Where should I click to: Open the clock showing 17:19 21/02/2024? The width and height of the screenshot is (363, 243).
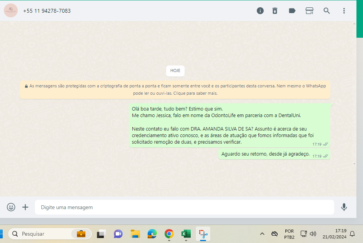pyautogui.click(x=335, y=234)
